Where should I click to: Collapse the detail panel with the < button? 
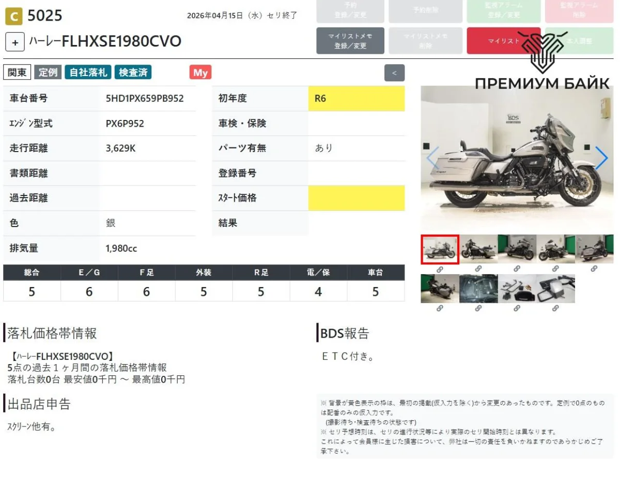coord(394,73)
